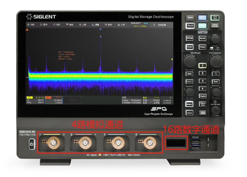247x177 pixels.
Task: Click the Quick Action button
Action: [x=203, y=113]
